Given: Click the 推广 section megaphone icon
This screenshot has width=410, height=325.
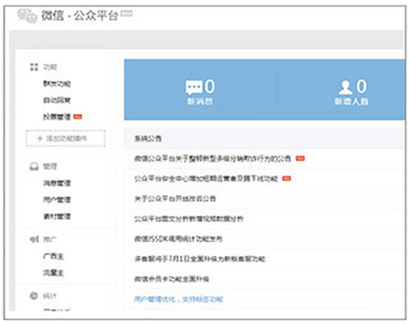Looking at the screenshot, I should [34, 240].
